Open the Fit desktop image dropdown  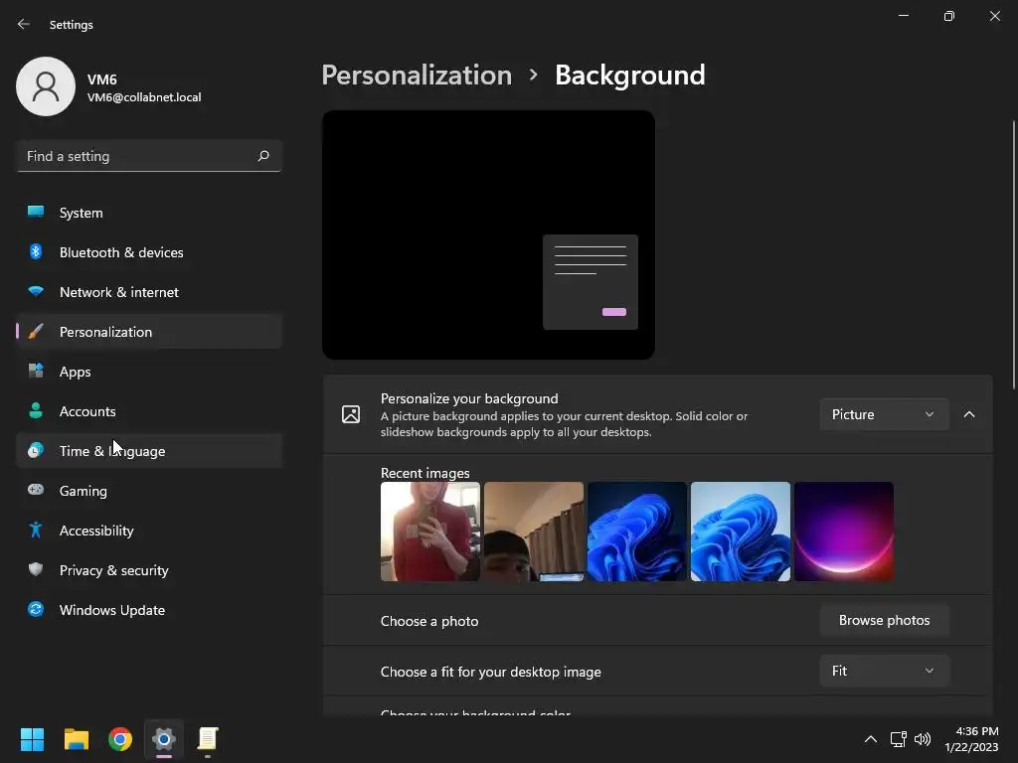884,671
